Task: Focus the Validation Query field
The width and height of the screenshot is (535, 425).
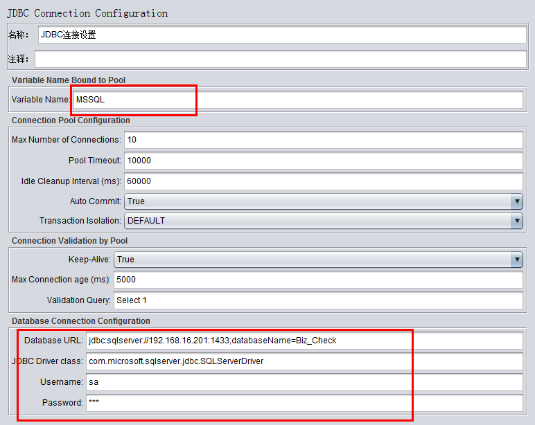Action: click(x=318, y=300)
